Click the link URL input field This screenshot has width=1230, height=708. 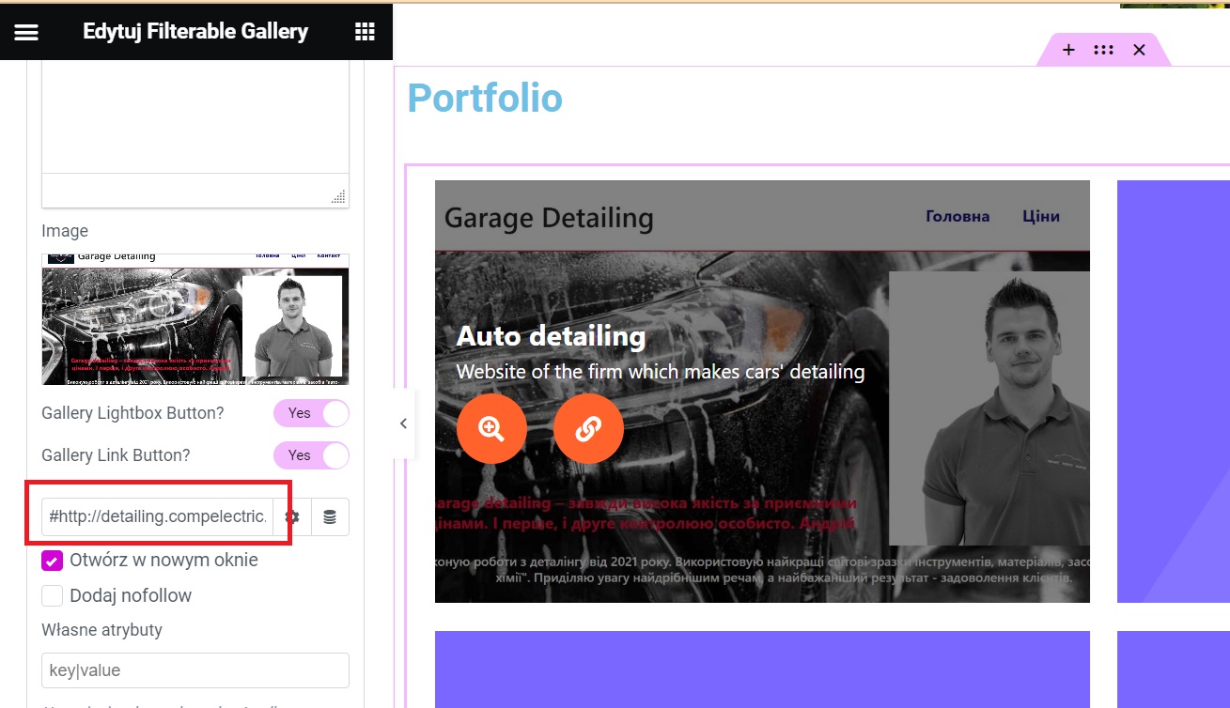click(x=158, y=516)
